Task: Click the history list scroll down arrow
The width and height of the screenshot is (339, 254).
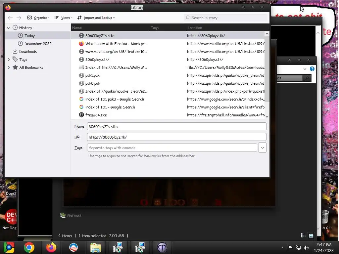Action: tap(267, 116)
